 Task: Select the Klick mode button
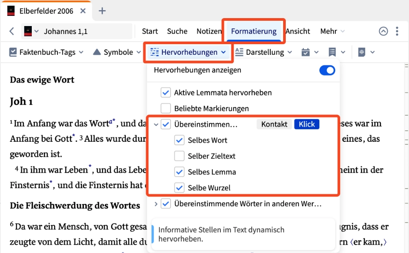[307, 124]
